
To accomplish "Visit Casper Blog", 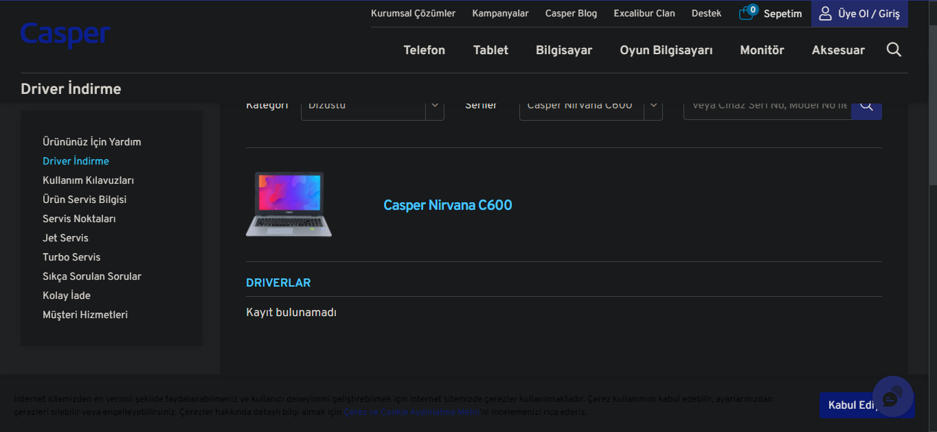I will tap(571, 13).
